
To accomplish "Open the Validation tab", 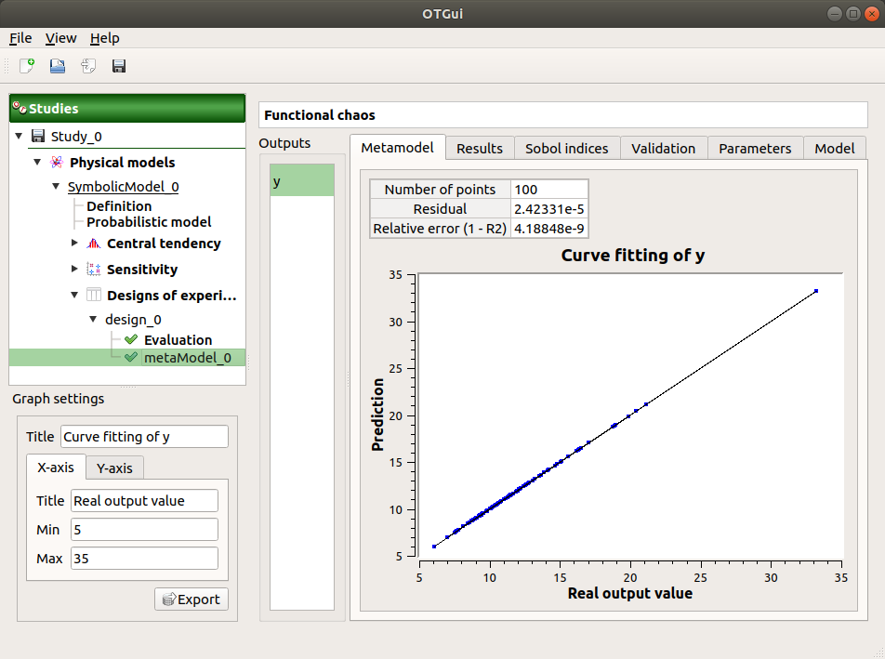I will point(663,148).
